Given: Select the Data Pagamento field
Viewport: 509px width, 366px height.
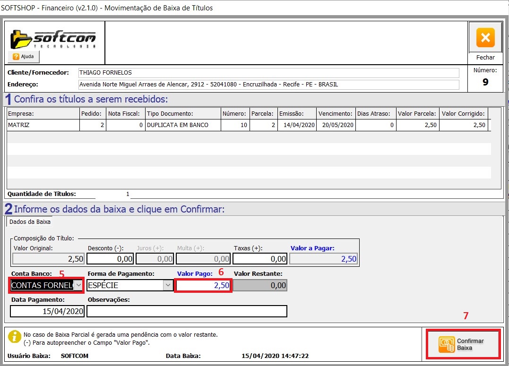Looking at the screenshot, I should [47, 311].
